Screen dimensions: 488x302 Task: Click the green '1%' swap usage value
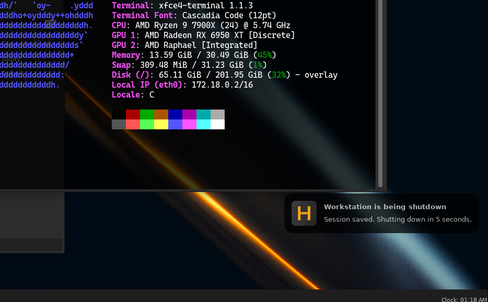point(258,65)
